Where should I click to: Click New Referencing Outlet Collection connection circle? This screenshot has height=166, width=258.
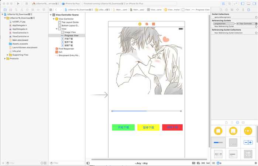click(x=256, y=33)
